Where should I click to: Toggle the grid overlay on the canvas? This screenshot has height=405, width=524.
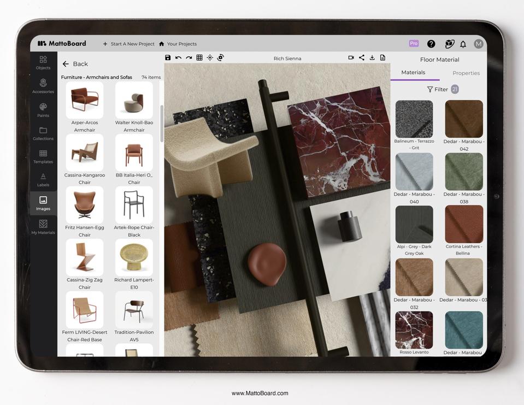coord(199,57)
